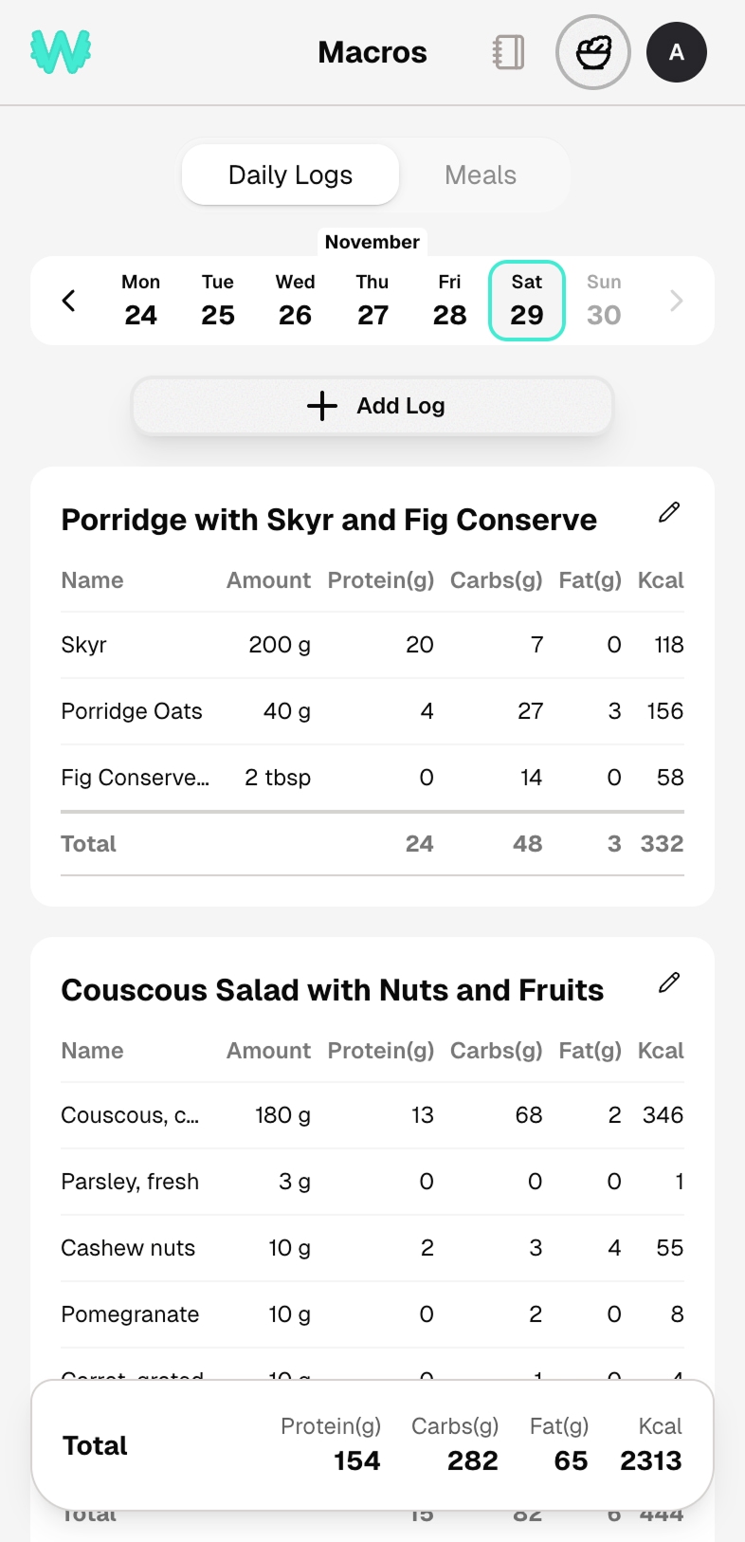Go to the next week arrow

coord(676,302)
